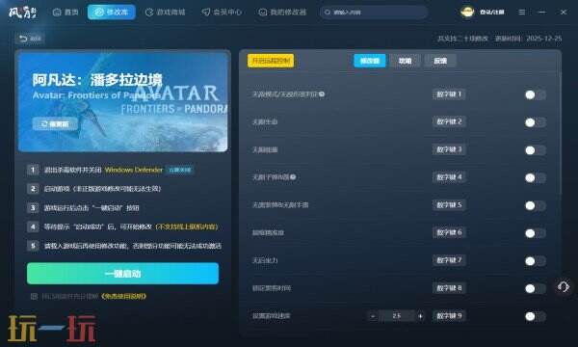578x347 pixels.
Task: Open the home page via house icon
Action: (x=57, y=13)
